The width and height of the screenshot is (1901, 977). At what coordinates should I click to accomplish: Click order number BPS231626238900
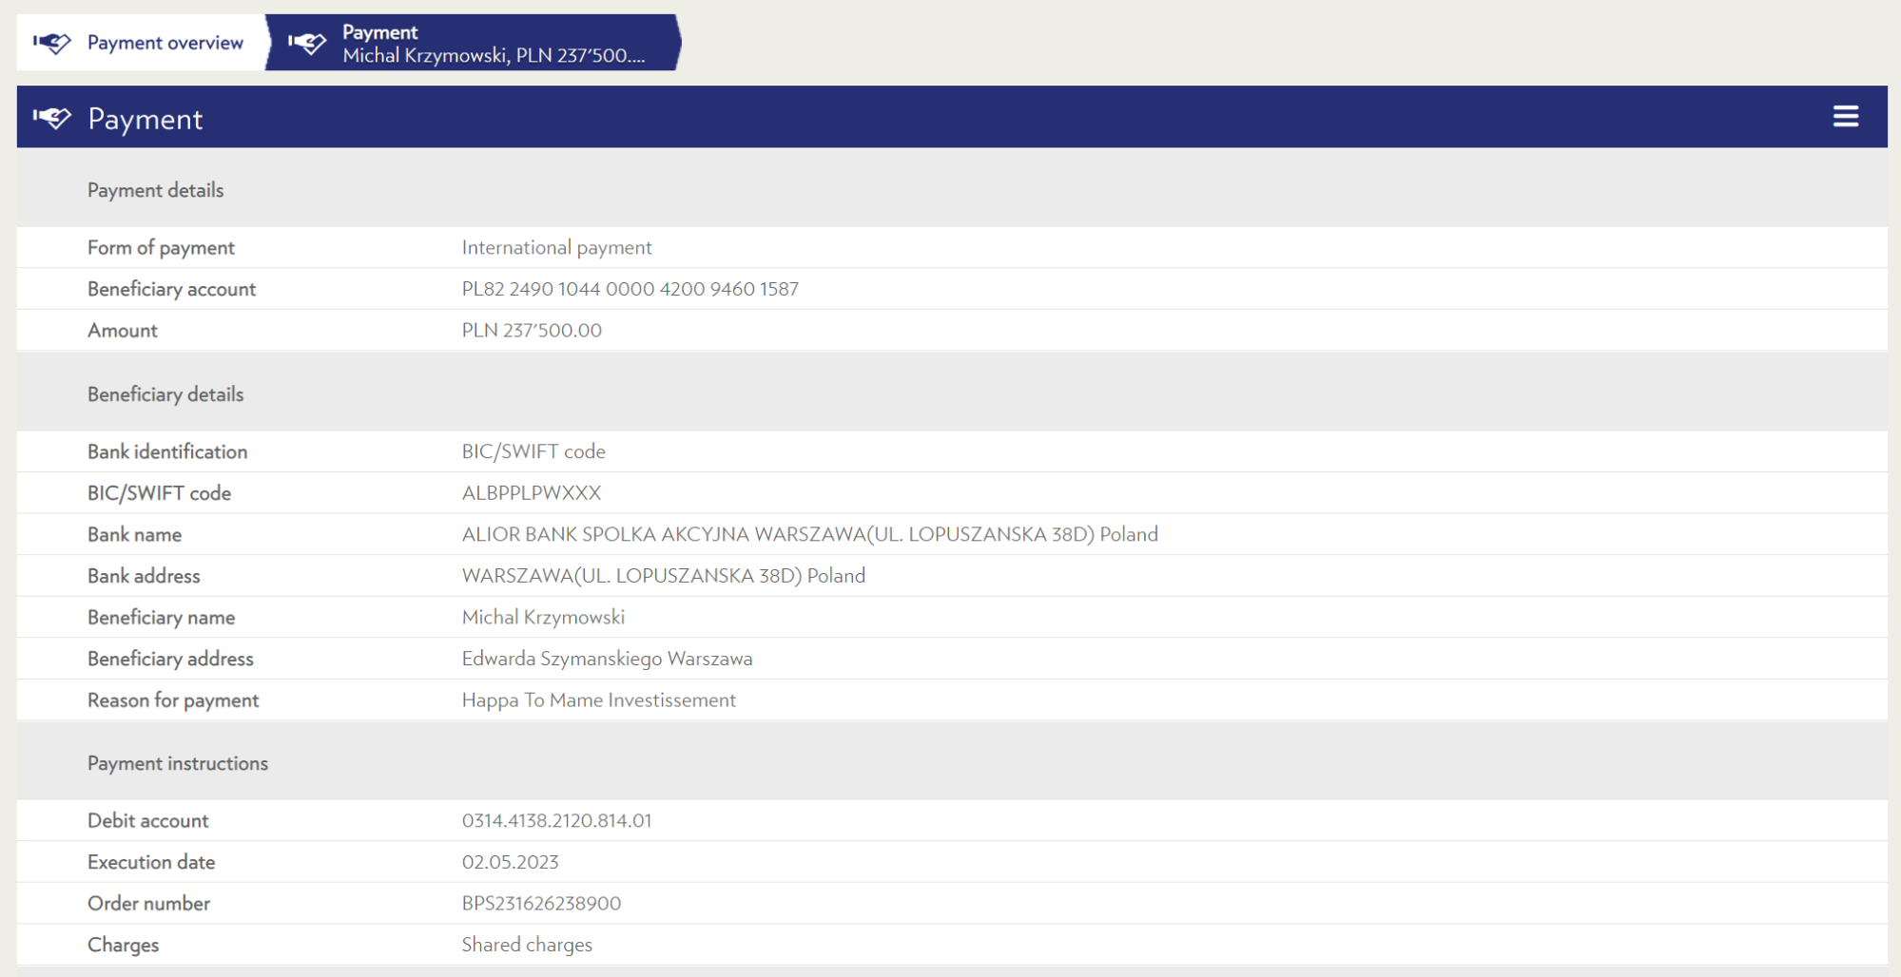pyautogui.click(x=541, y=904)
